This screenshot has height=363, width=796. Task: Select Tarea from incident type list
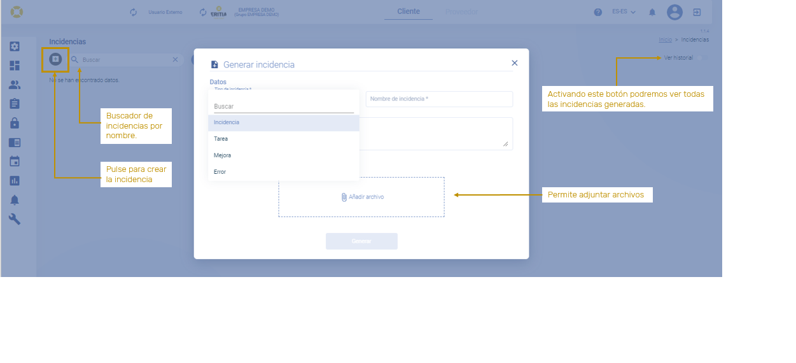[x=221, y=139]
